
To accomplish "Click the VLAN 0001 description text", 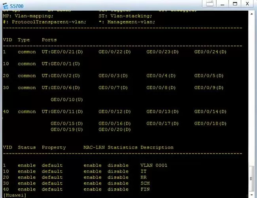I will click(154, 165).
